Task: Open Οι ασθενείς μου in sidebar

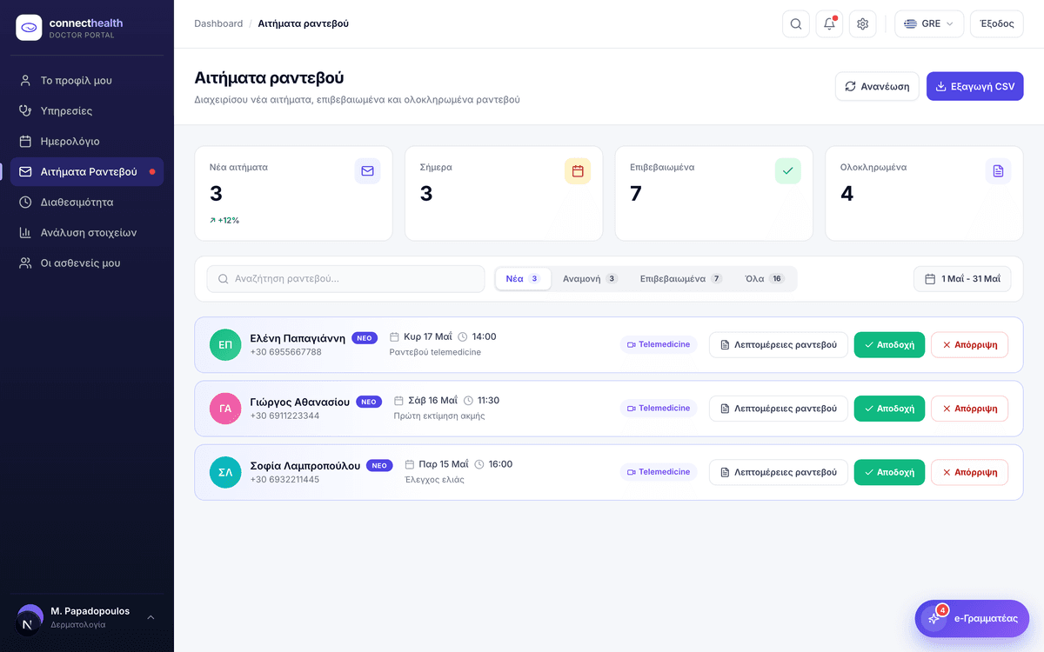Action: point(87,263)
